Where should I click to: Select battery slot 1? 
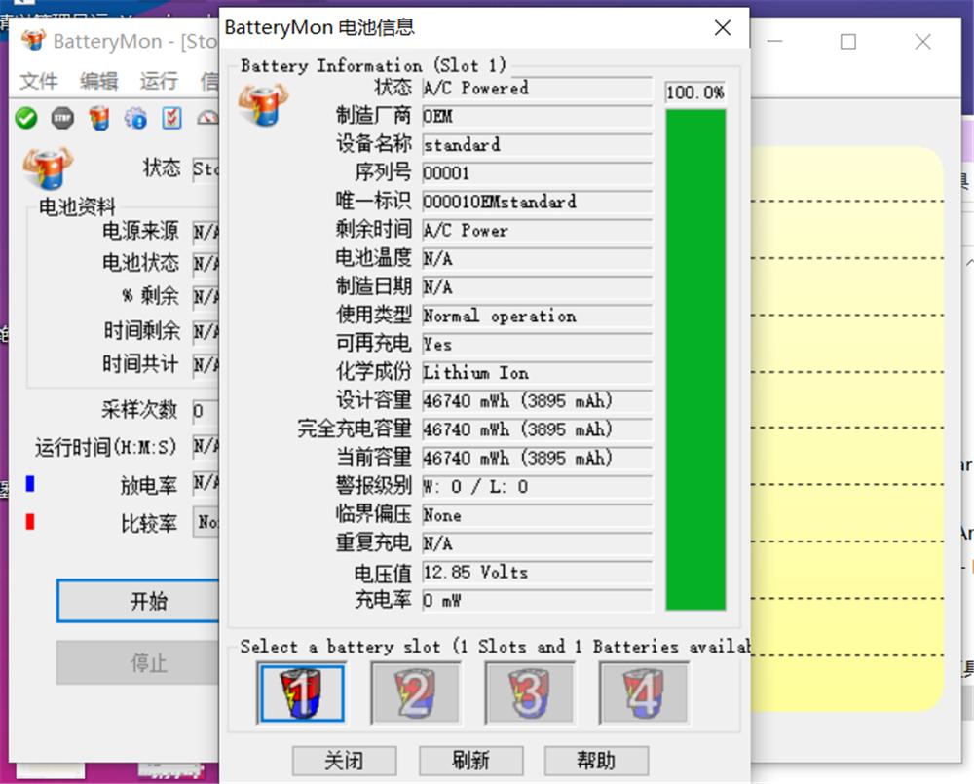pos(301,693)
